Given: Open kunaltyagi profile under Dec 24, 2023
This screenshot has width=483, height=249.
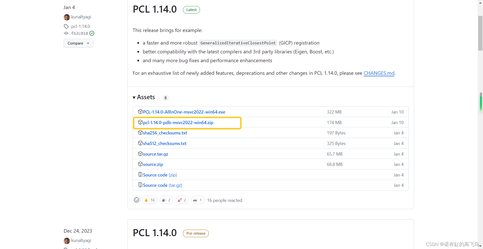Looking at the screenshot, I should point(81,240).
